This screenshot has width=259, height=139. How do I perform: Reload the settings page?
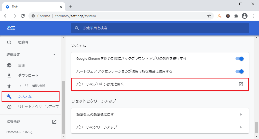[23, 16]
